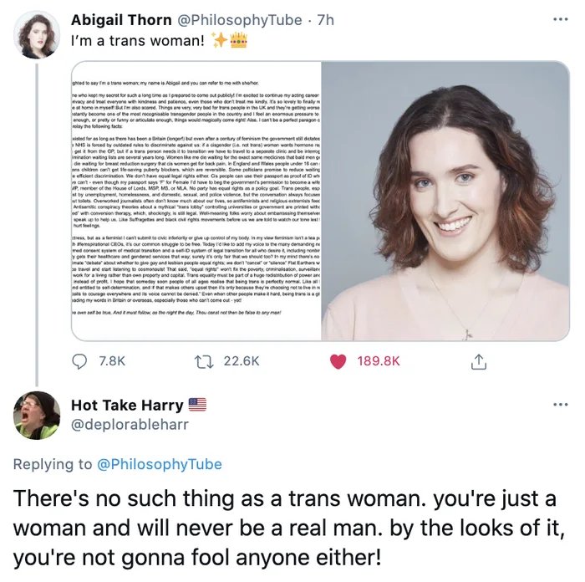
Task: Click the share upload arrow icon
Action: tap(480, 360)
